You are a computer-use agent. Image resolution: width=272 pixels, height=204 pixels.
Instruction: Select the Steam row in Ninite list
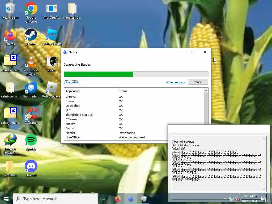coord(134,101)
